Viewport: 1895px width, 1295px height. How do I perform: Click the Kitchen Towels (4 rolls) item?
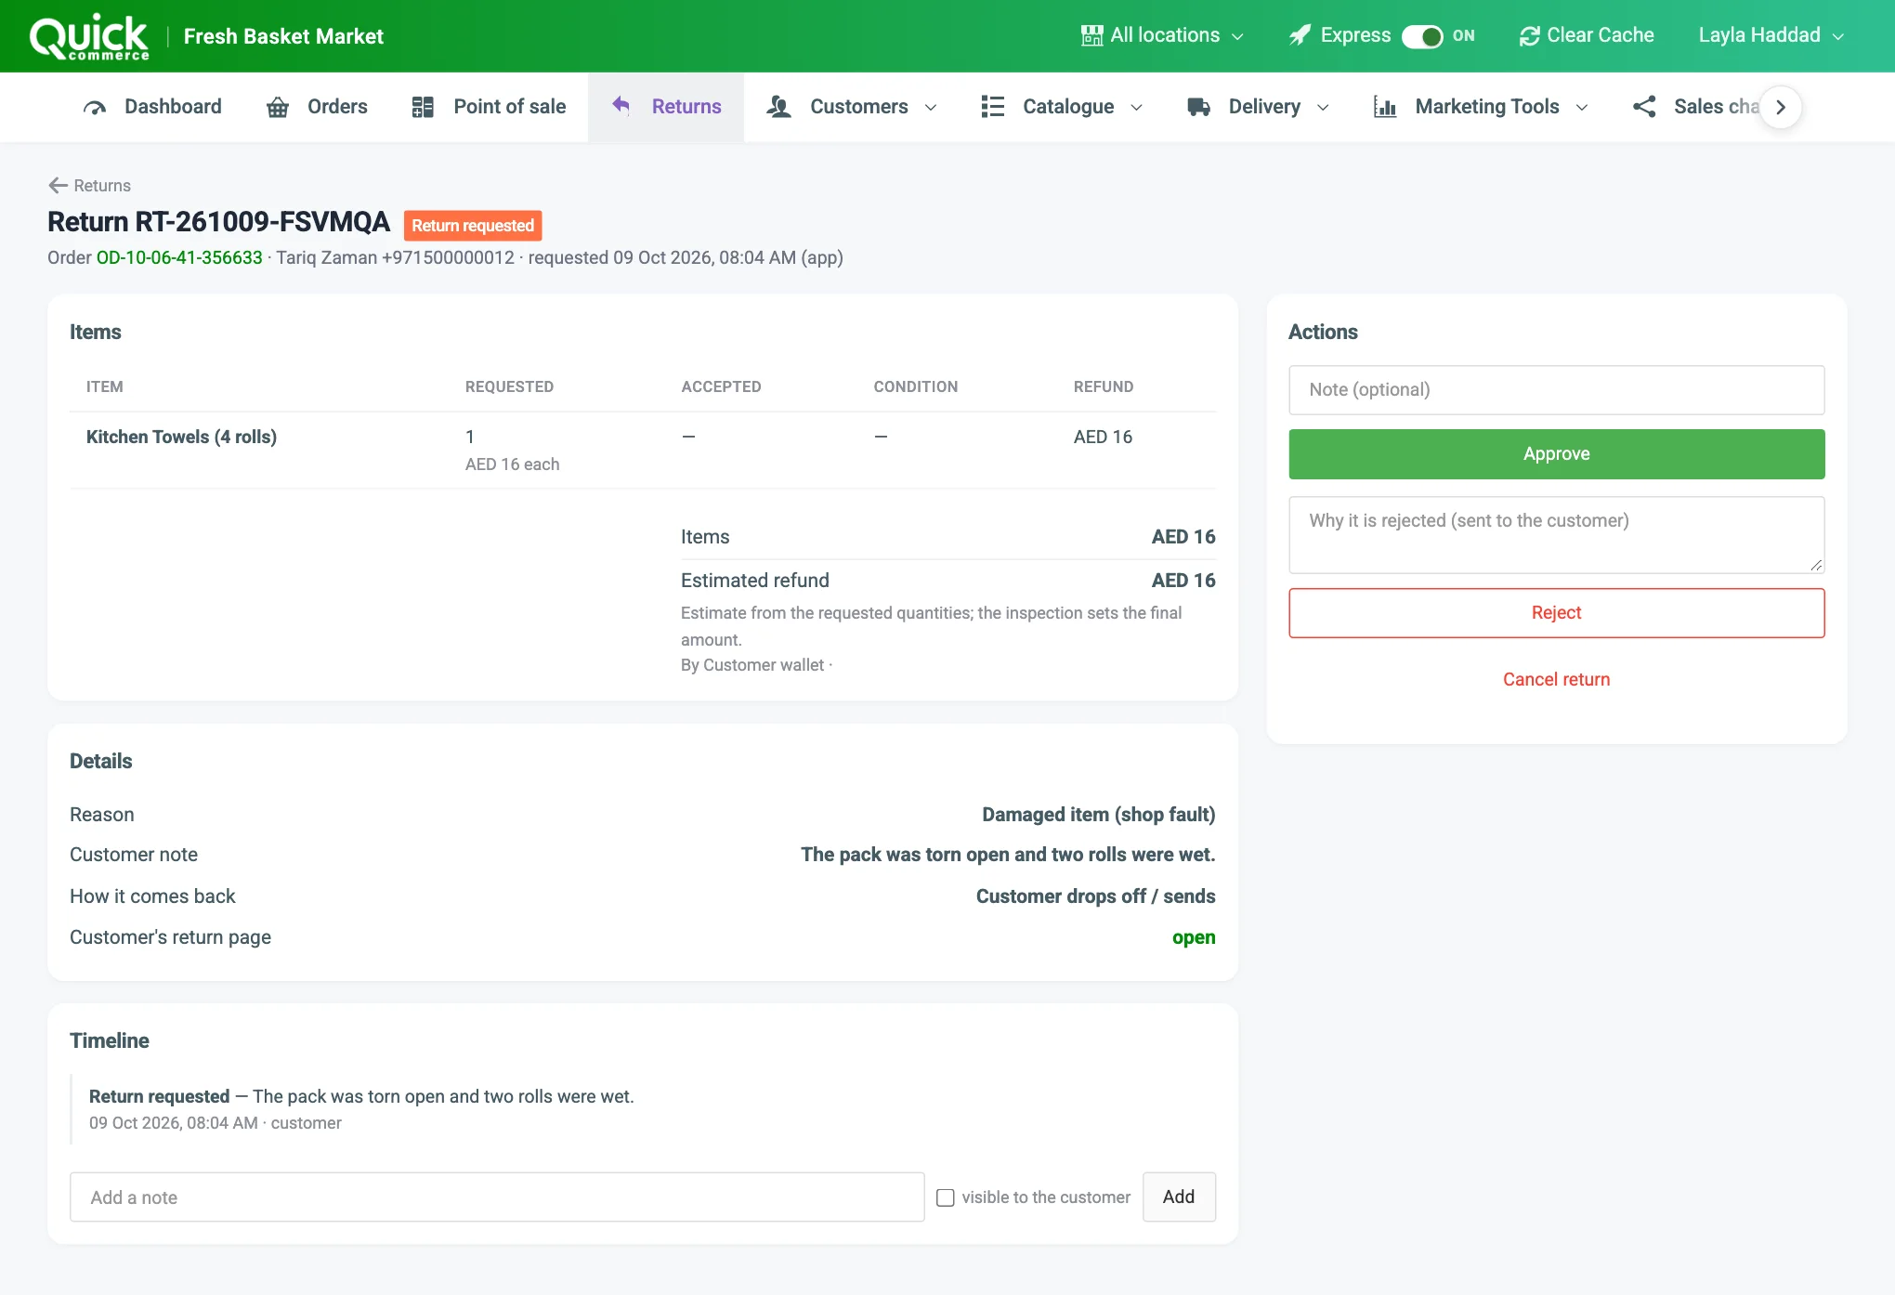point(181,437)
